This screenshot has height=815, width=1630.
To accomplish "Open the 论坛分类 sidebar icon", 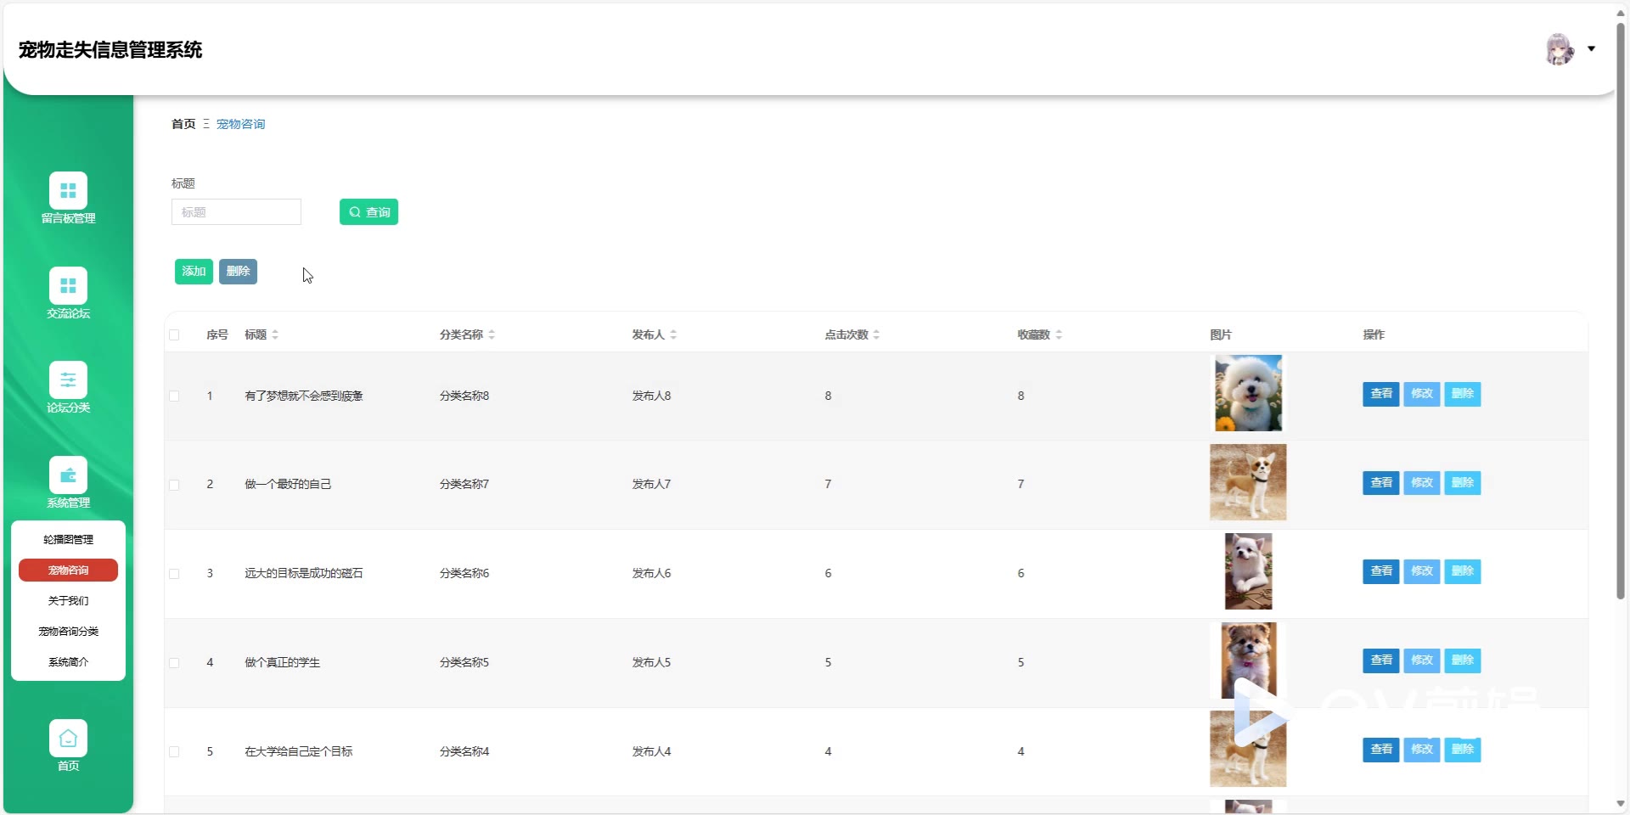I will tap(68, 380).
